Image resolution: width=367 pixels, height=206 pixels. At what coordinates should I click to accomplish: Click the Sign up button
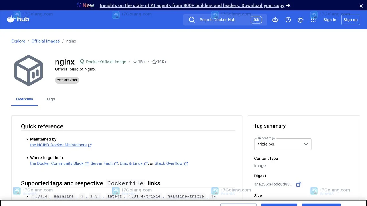[x=351, y=20]
